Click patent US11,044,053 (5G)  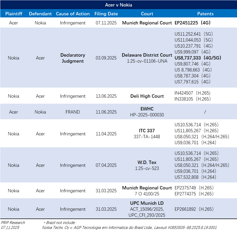pos(194,40)
